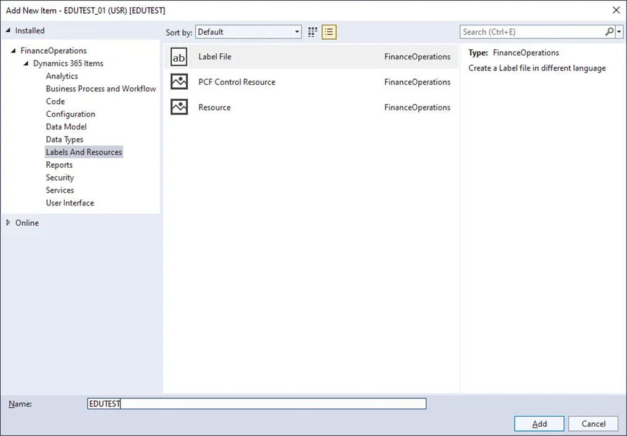
Task: Select the Configuration category
Action: pyautogui.click(x=70, y=114)
